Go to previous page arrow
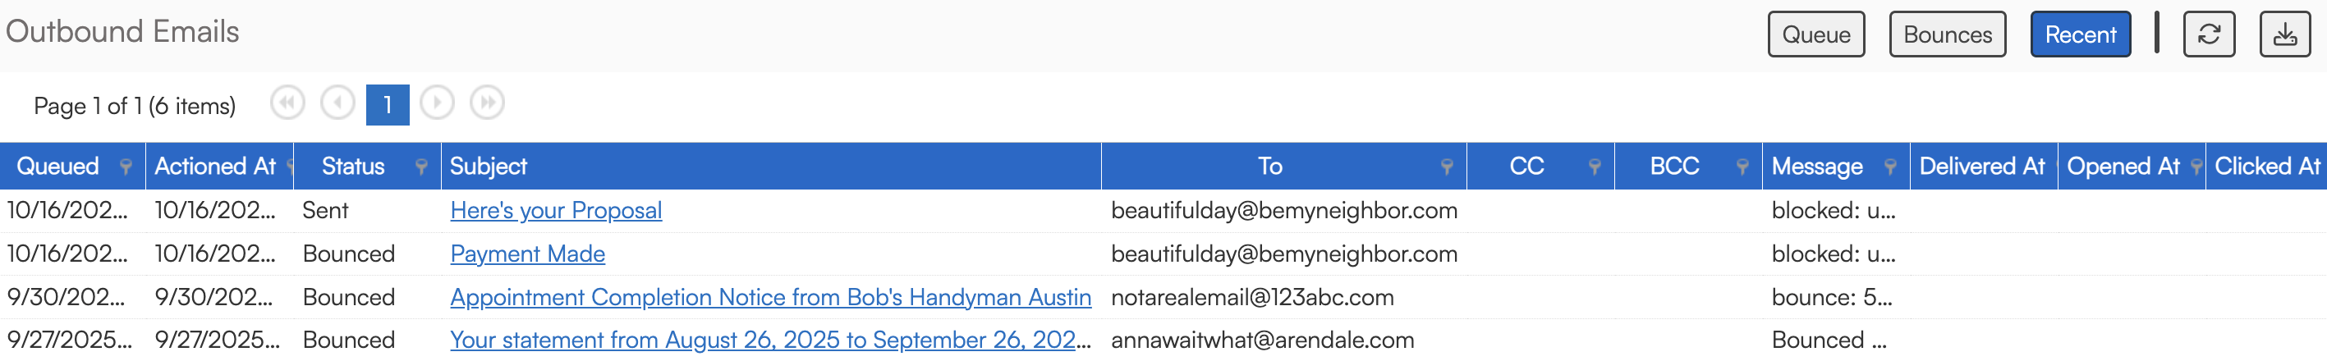The height and width of the screenshot is (361, 2327). 337,103
